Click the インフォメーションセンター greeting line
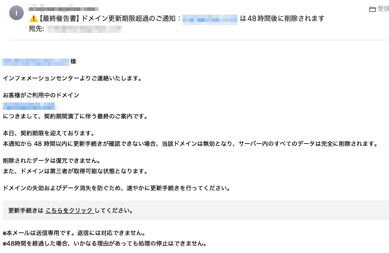The width and height of the screenshot is (389, 253). tap(72, 78)
